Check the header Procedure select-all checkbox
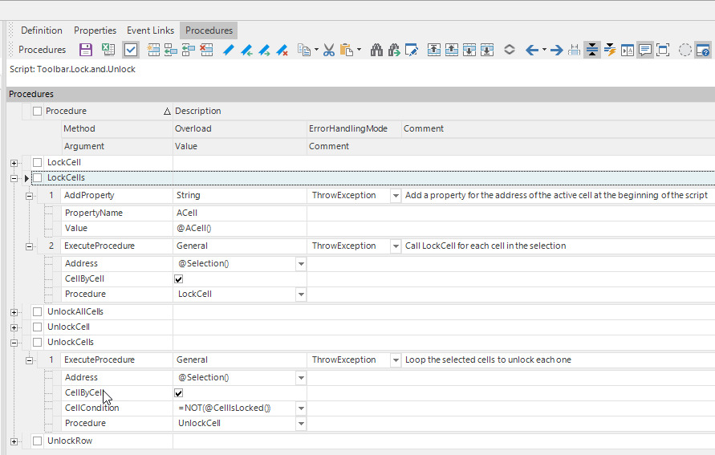Image resolution: width=715 pixels, height=455 pixels. pyautogui.click(x=38, y=112)
